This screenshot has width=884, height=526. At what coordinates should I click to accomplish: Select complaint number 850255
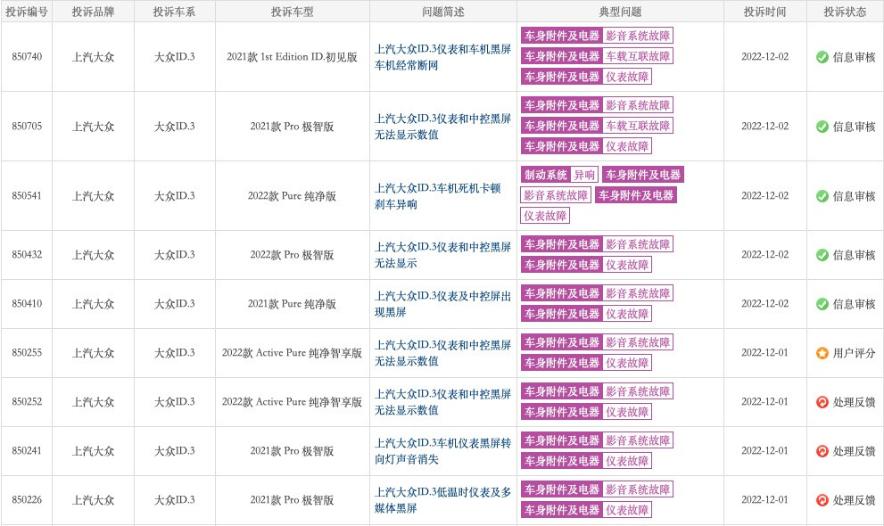[27, 352]
